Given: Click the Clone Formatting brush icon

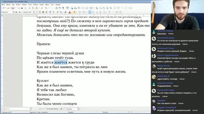Looking at the screenshot, I should pos(42,8).
